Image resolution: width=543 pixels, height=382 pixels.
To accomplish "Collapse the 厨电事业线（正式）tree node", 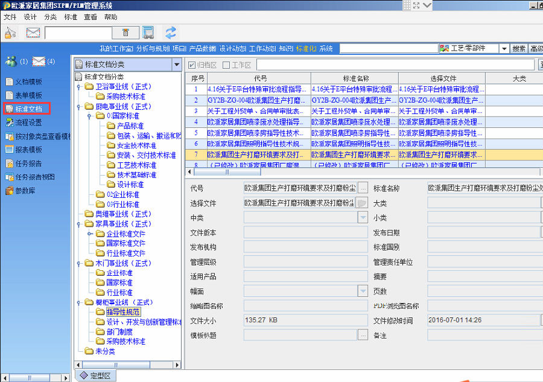I will (80, 106).
